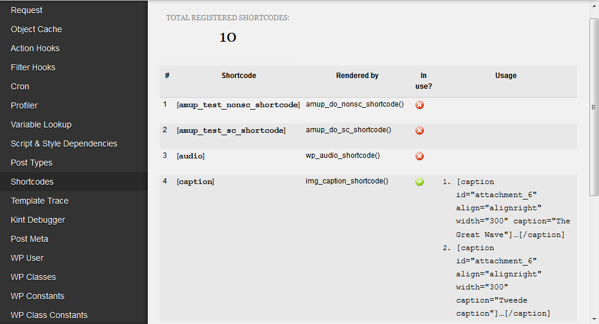Viewport: 599px width, 324px height.
Task: Open the Request panel
Action: tap(27, 10)
